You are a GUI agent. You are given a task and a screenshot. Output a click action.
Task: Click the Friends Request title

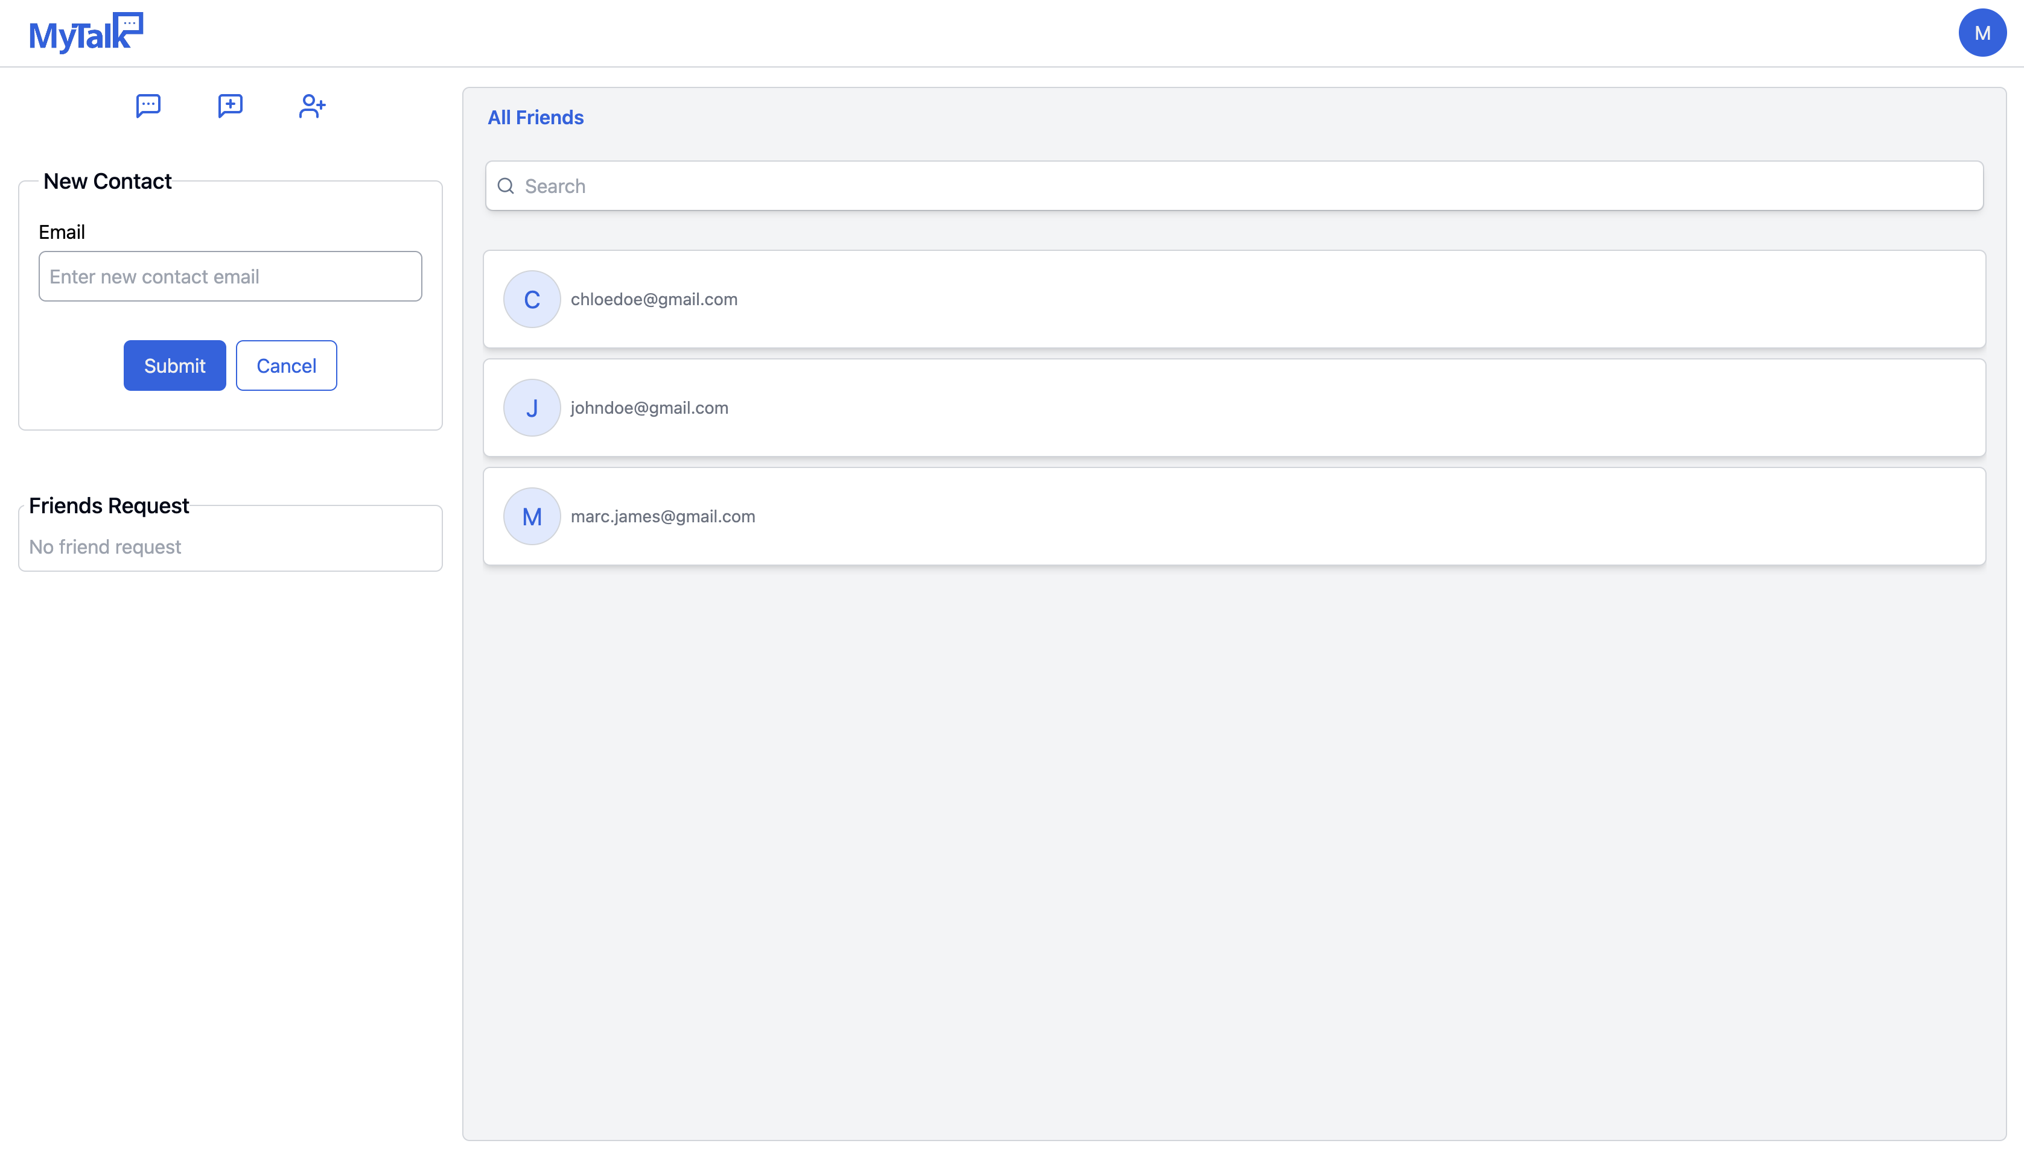109,506
